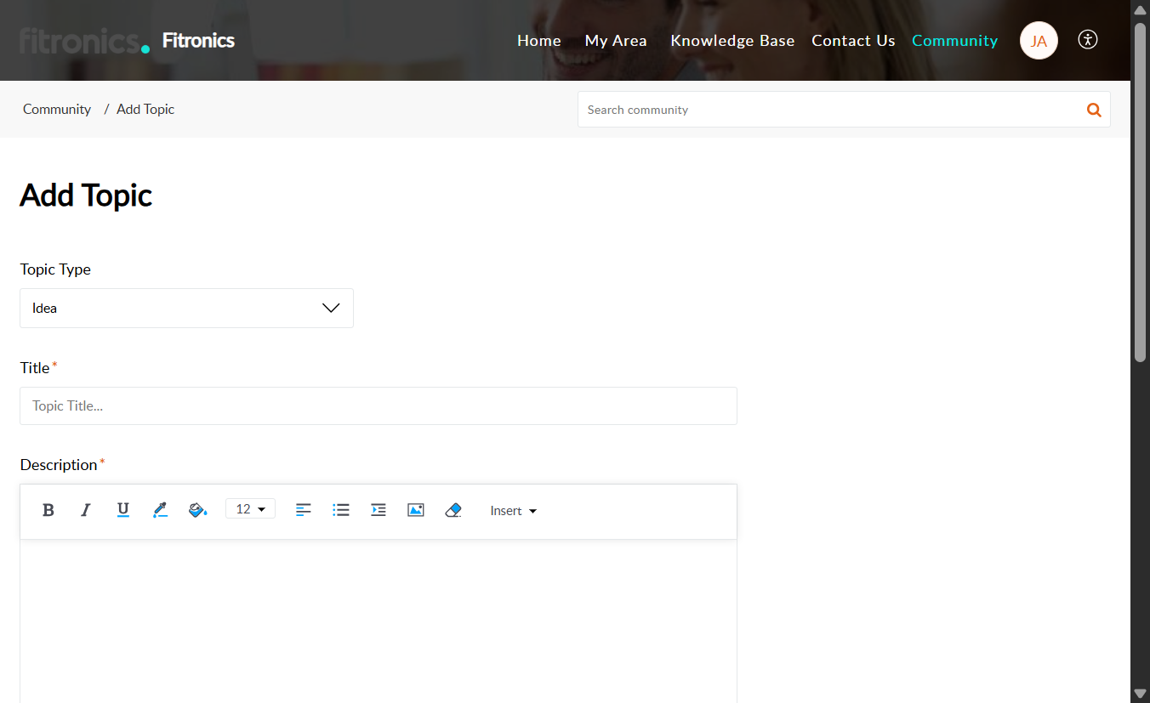Open the Contact Us page

point(853,41)
